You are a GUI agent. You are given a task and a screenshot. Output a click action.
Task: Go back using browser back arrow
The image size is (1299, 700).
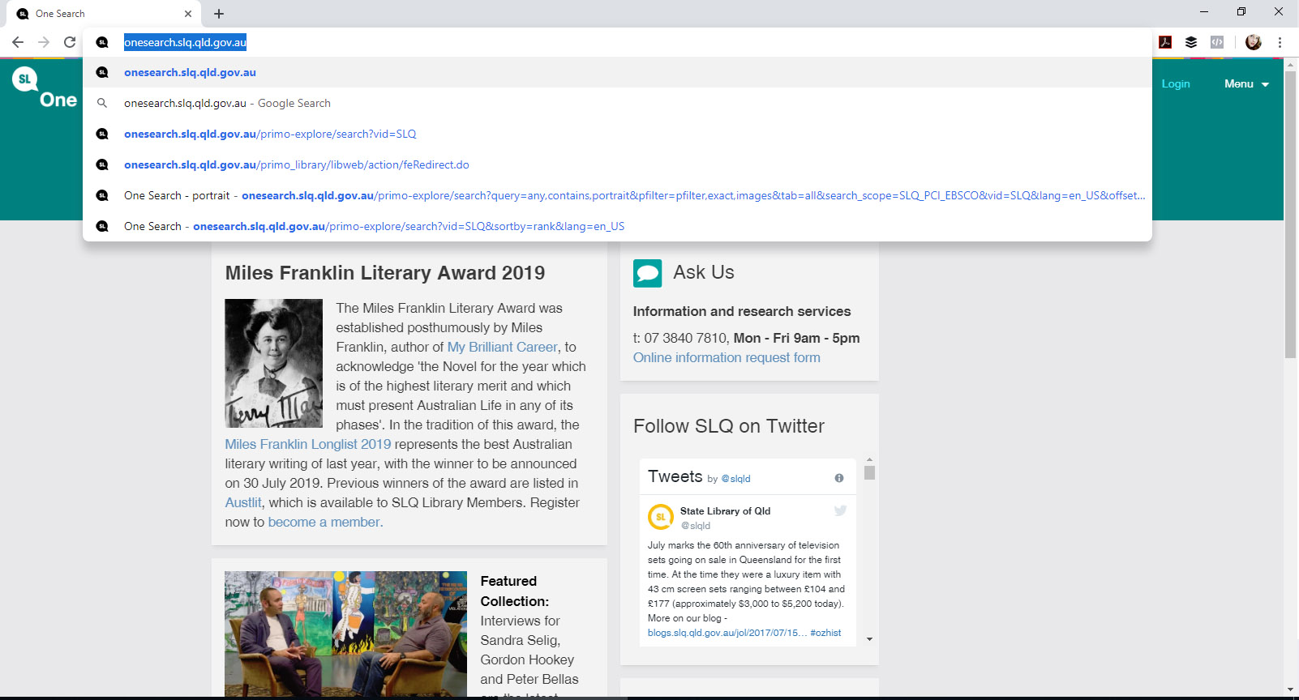(18, 42)
